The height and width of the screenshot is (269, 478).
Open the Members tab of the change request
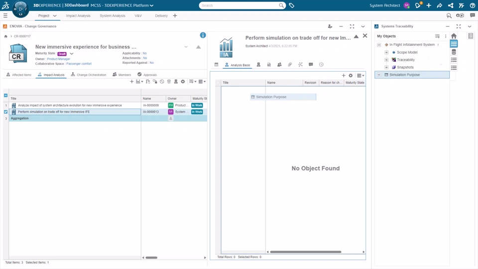[x=121, y=75]
